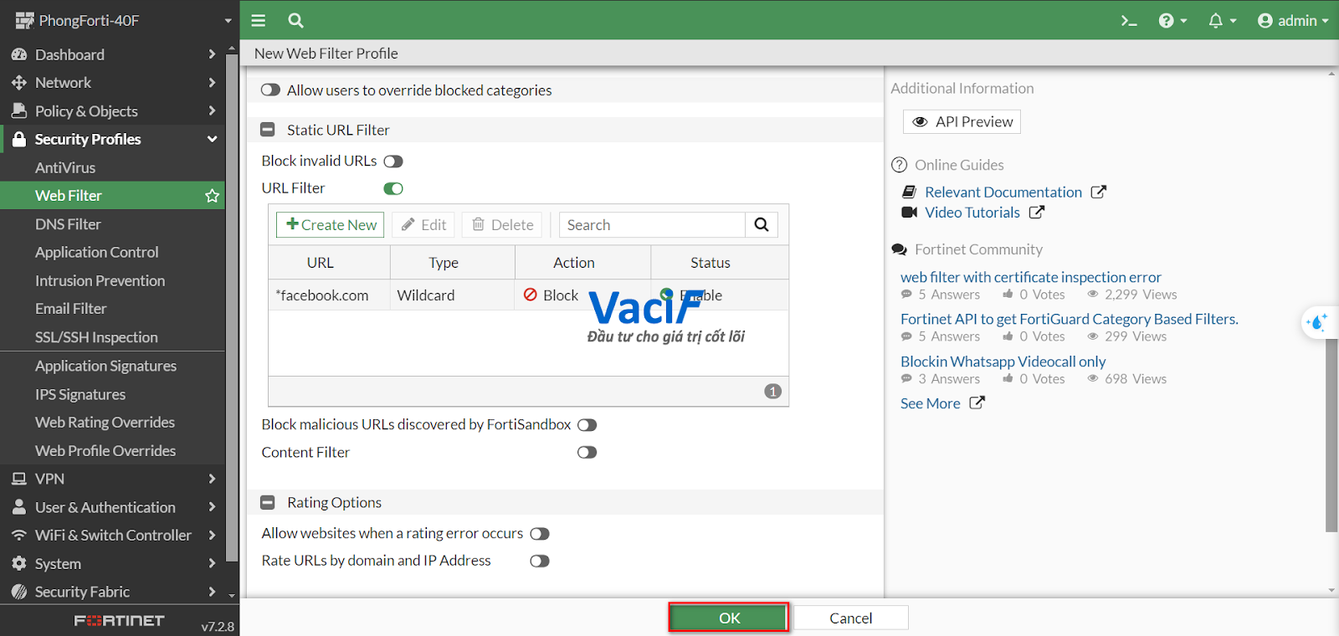Viewport: 1339px width, 636px height.
Task: Open Relevant Documentation external link icon
Action: pos(1099,192)
